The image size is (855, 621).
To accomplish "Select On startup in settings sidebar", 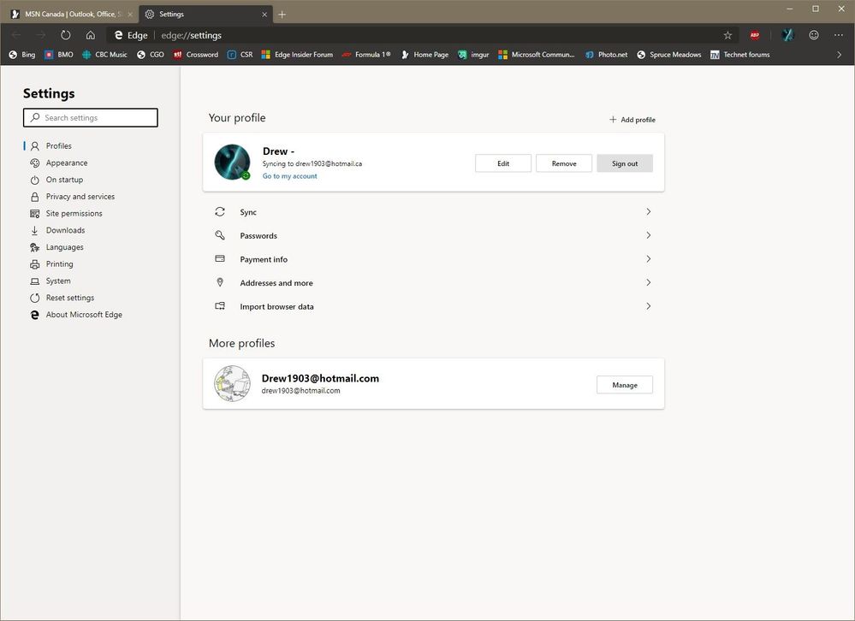I will pyautogui.click(x=56, y=180).
